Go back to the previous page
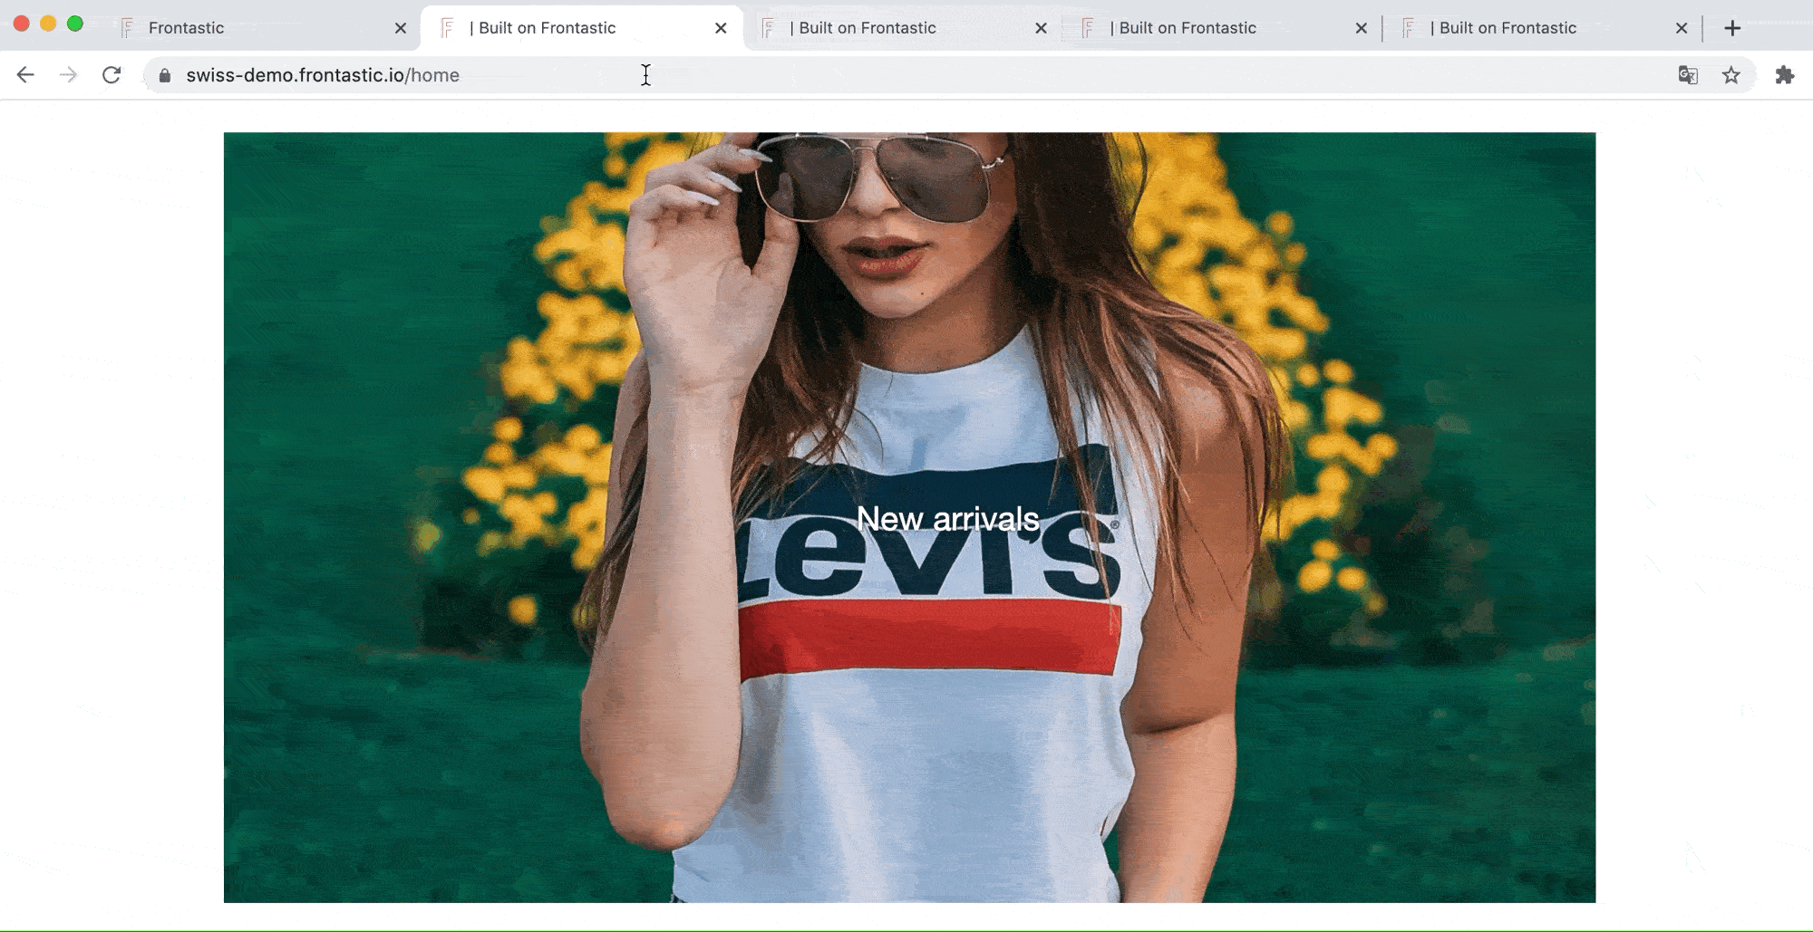Screen dimensions: 1813x932 [x=25, y=75]
